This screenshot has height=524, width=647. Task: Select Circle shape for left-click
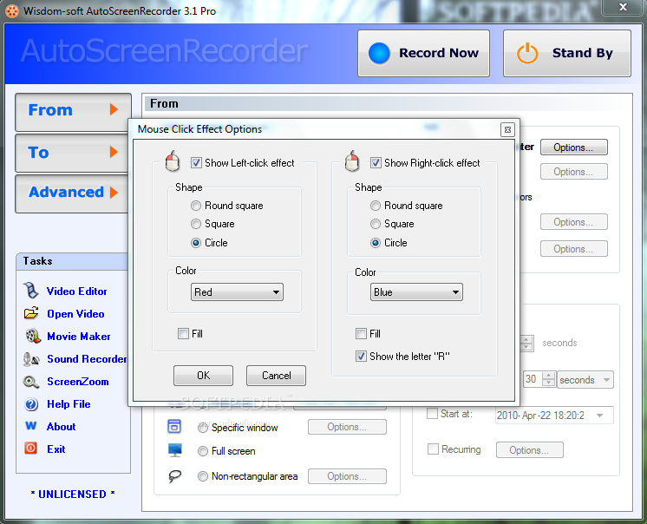click(x=196, y=243)
